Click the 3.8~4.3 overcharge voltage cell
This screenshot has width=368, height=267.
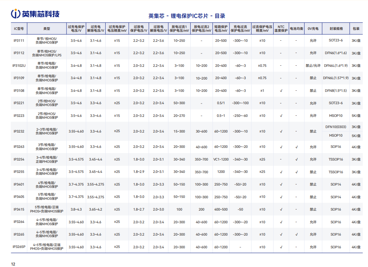(76, 209)
